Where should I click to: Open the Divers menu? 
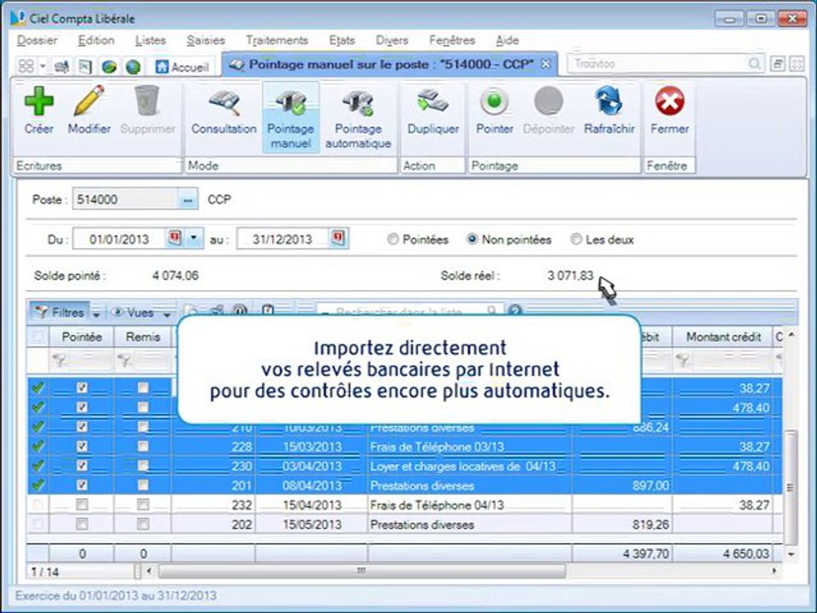[391, 40]
